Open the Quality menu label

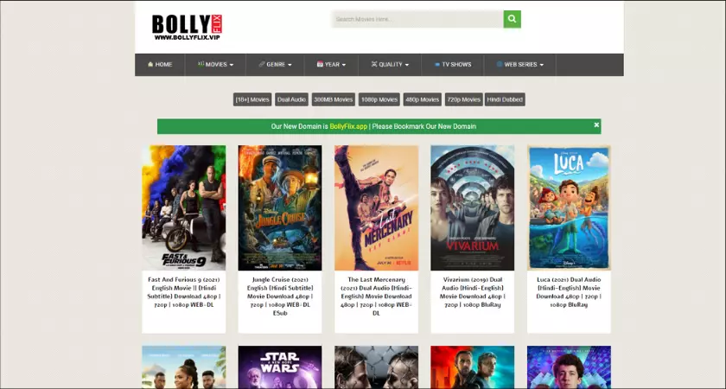pos(391,64)
